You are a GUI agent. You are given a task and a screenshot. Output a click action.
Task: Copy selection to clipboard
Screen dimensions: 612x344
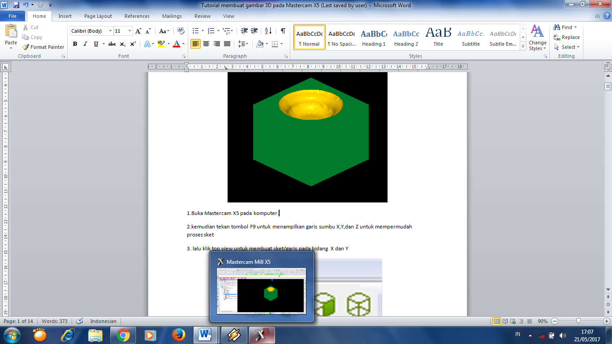tap(32, 37)
